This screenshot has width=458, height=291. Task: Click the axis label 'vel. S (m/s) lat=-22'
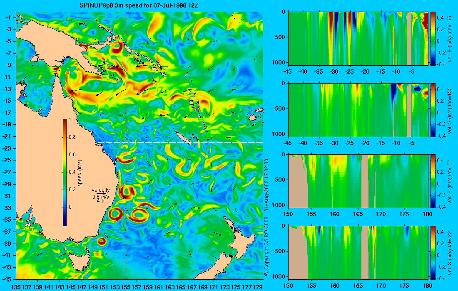pos(450,252)
